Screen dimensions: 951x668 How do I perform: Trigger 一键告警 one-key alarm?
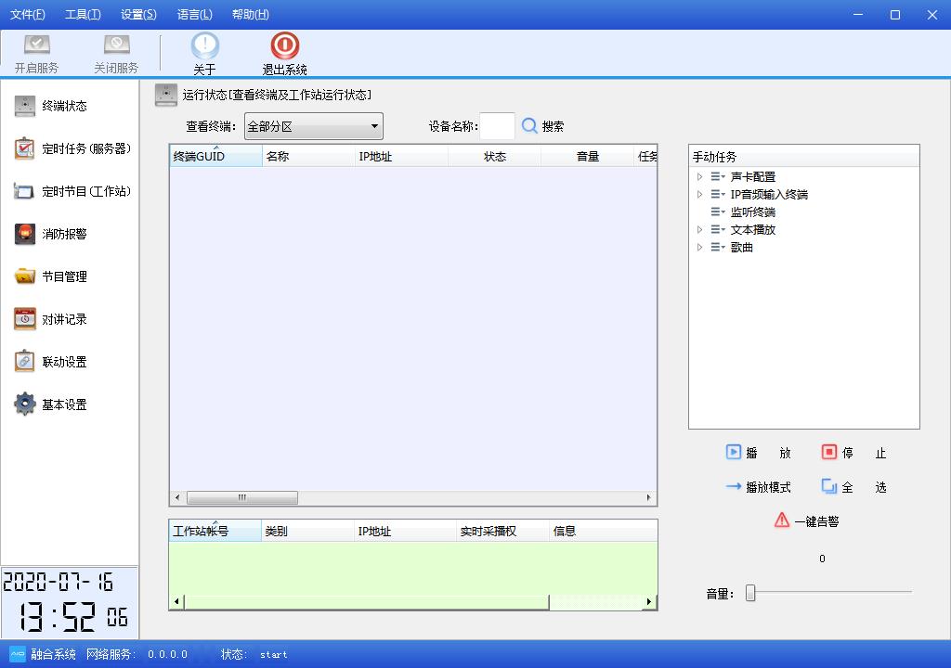click(x=806, y=520)
